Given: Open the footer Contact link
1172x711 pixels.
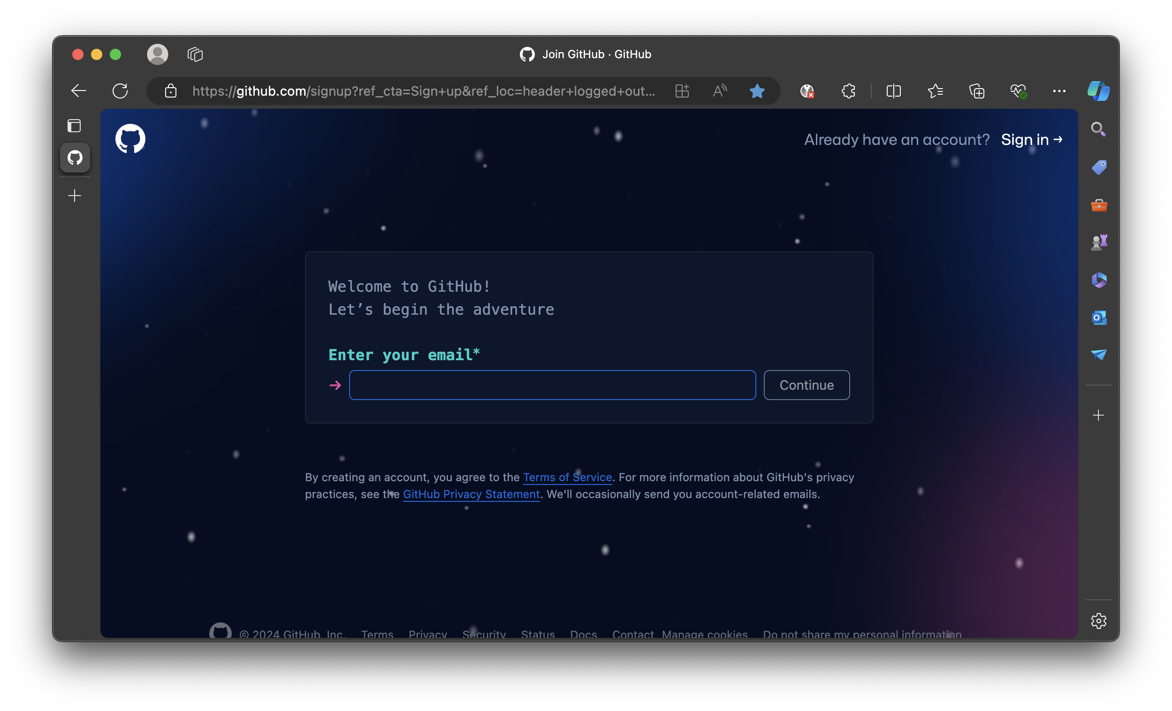Looking at the screenshot, I should pyautogui.click(x=632, y=634).
